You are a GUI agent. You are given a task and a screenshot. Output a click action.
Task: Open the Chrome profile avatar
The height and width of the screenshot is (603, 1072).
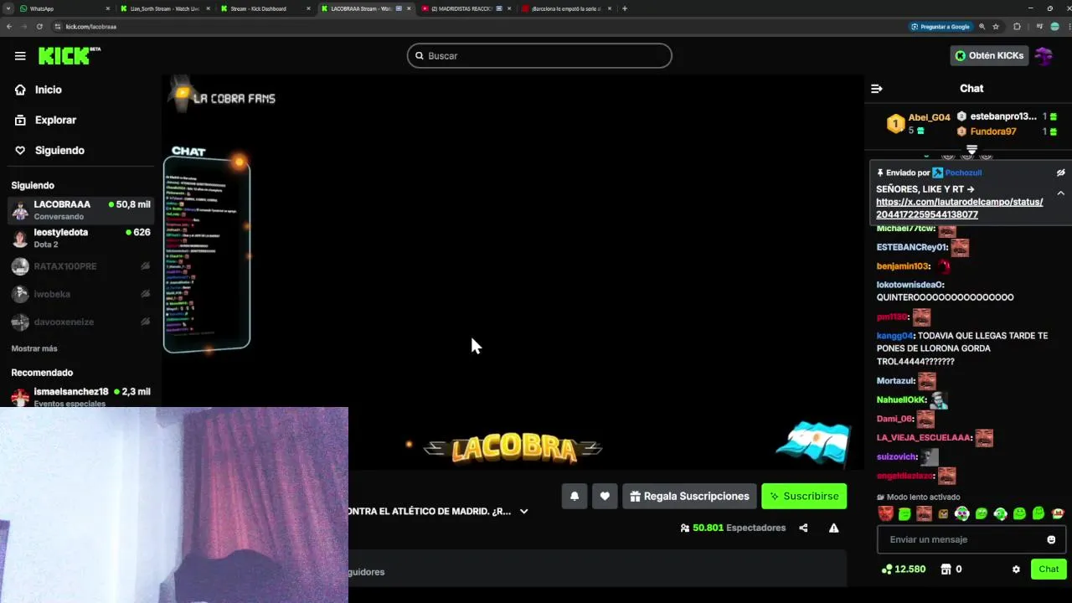[x=1054, y=26]
